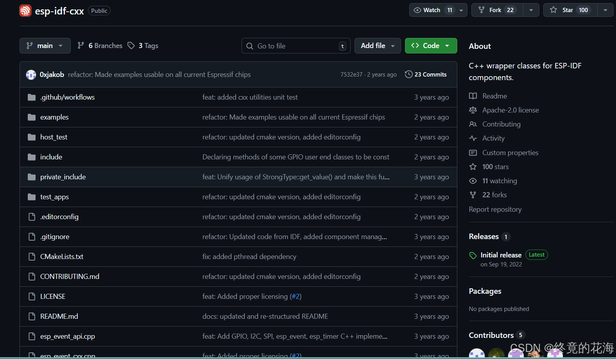Click the tag icon beside 3 Tags
Screen dimensions: 616x359
click(131, 46)
